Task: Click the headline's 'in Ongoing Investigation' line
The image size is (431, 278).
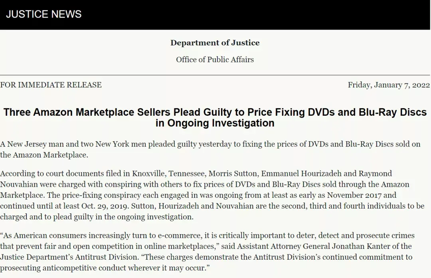Action: click(215, 123)
